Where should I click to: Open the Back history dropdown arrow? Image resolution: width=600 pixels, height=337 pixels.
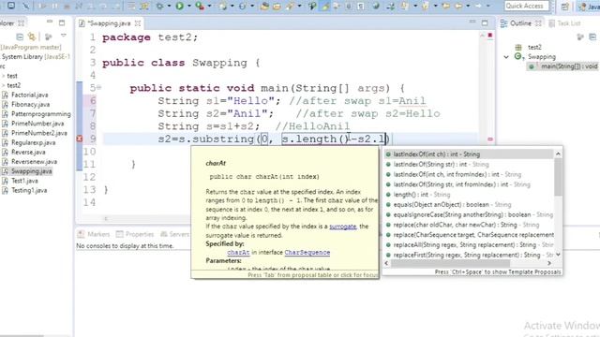coord(468,6)
